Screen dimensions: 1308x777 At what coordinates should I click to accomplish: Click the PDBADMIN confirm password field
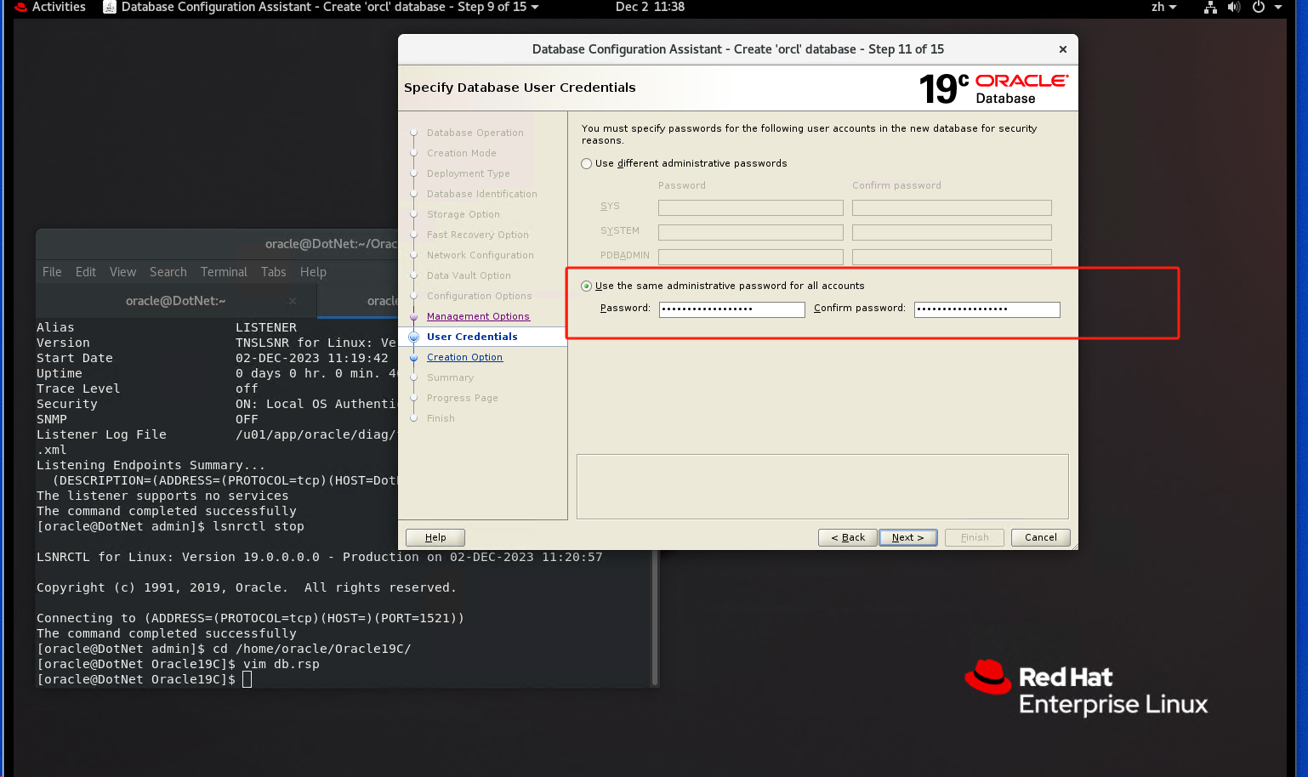[952, 257]
